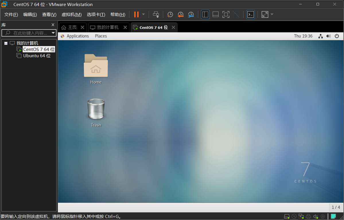This screenshot has height=220, width=344.
Task: Click the sound card status icon
Action: pos(316,217)
